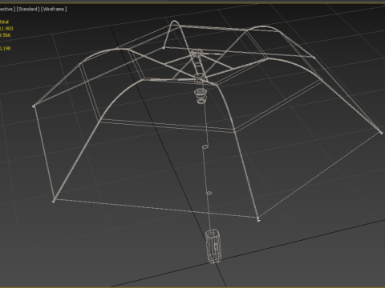This screenshot has width=385, height=288.
Task: Click the 9.566 statistics value
Action: [x=5, y=35]
